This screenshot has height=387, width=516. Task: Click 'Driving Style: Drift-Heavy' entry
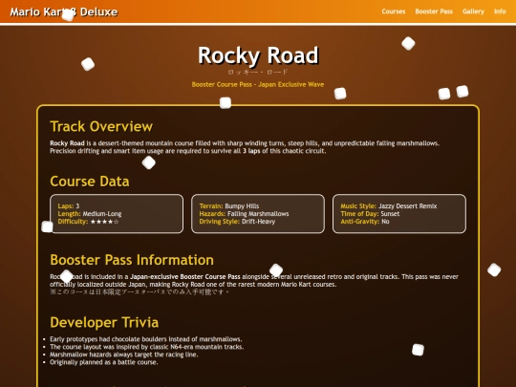pyautogui.click(x=237, y=222)
